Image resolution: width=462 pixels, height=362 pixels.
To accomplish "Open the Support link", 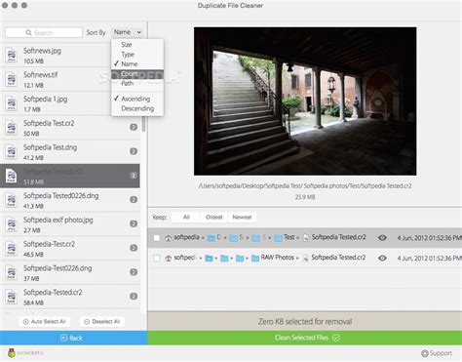I will [x=437, y=353].
